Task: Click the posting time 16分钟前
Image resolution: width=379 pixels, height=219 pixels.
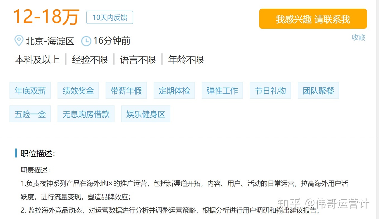Action: coord(112,41)
